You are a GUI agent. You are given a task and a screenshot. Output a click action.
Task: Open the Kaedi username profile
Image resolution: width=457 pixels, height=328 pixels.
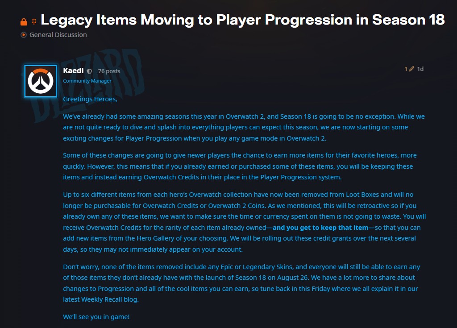click(73, 71)
